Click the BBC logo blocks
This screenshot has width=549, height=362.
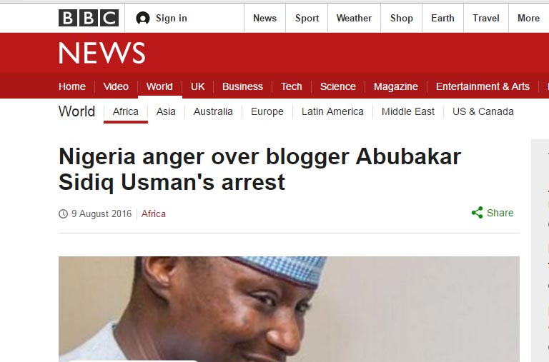click(89, 18)
